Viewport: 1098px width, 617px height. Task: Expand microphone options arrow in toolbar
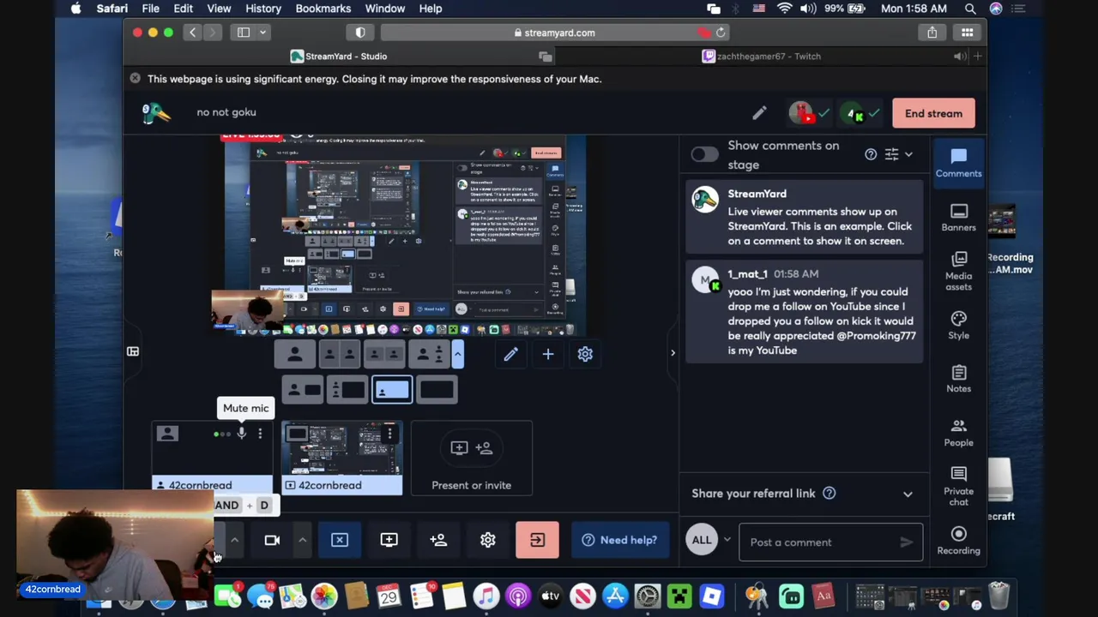234,540
